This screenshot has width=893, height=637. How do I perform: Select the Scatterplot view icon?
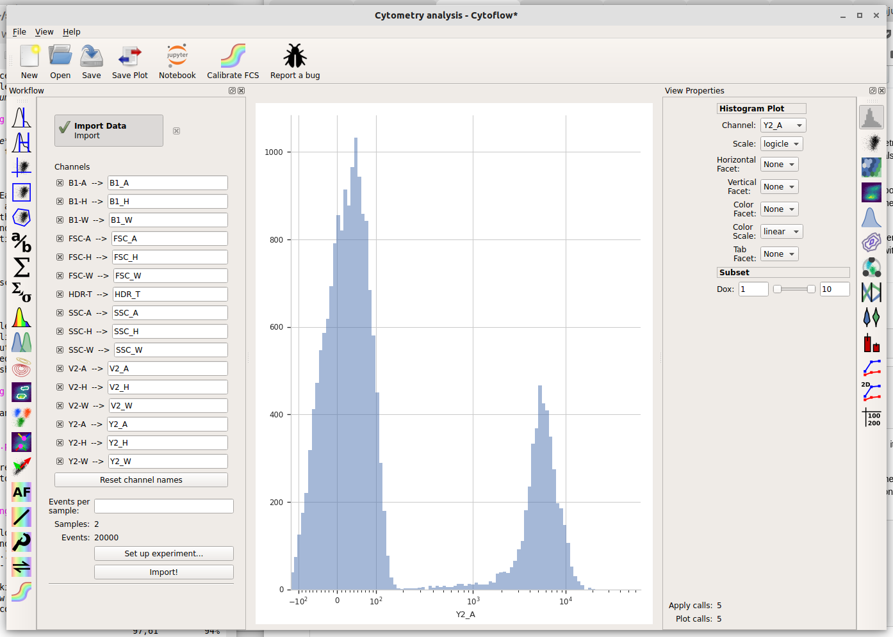(x=871, y=142)
